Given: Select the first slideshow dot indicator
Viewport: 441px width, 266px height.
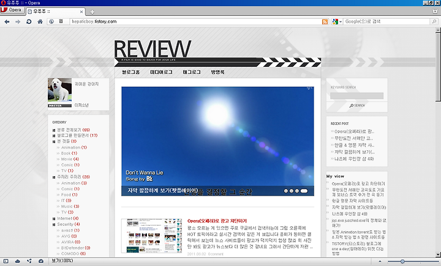Looking at the screenshot, I should pos(286,191).
